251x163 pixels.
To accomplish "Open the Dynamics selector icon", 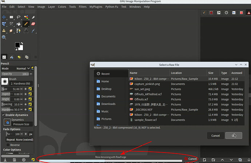I will point(7,122).
